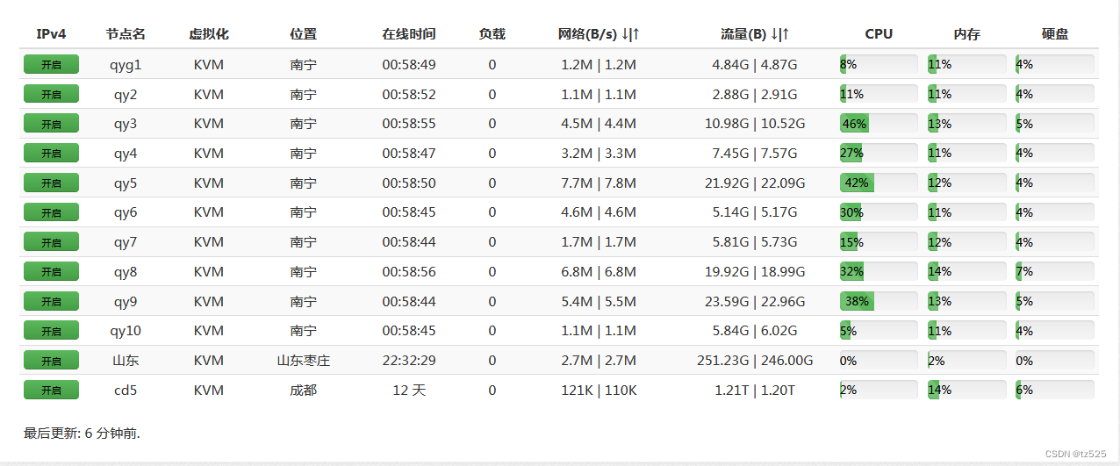Expand the qy2 node row details
The width and height of the screenshot is (1120, 466).
(x=126, y=94)
